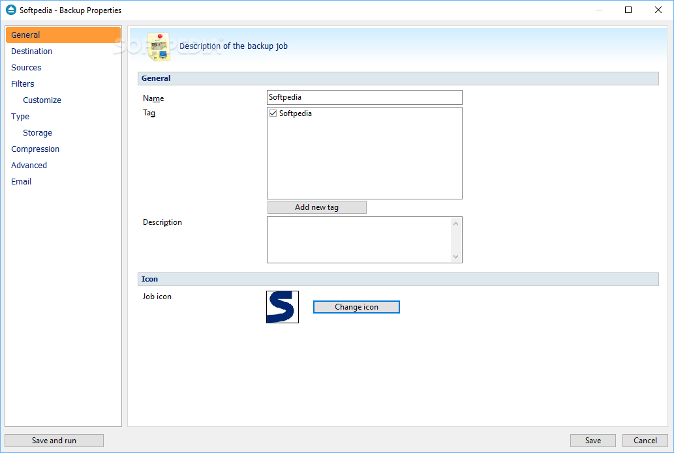Screen dimensions: 674x453
Task: Click into the Name input field
Action: point(365,98)
